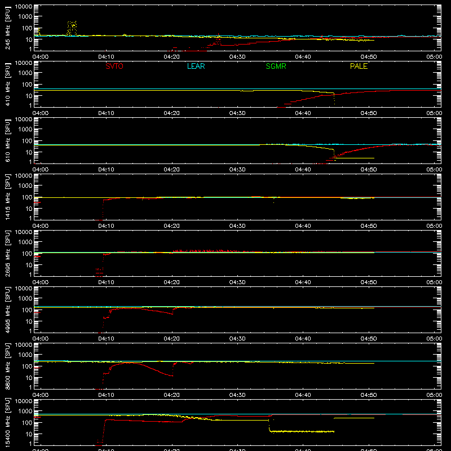Click the 04:10 tick under the 245 MHz plot
Screen dimensions: 451x451
(106, 57)
